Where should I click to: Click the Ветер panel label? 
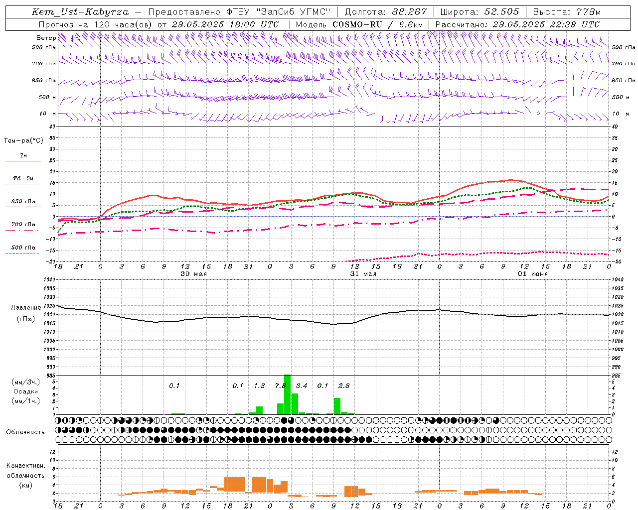46,38
